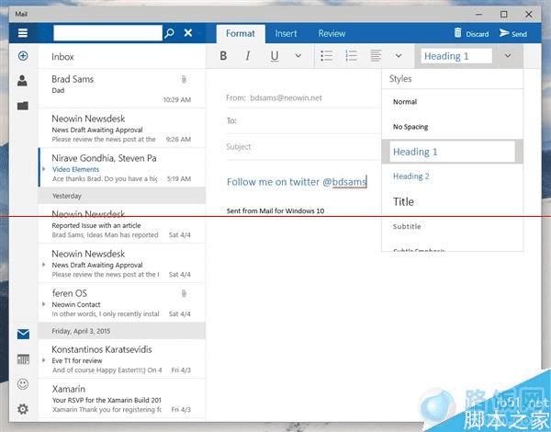Clear search with the X icon

click(188, 33)
